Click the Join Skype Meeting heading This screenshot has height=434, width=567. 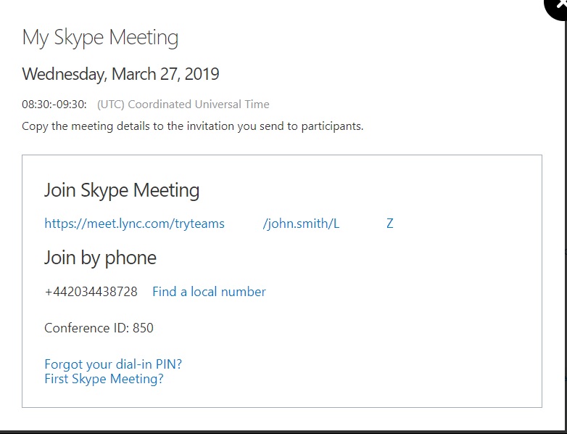[x=122, y=190]
